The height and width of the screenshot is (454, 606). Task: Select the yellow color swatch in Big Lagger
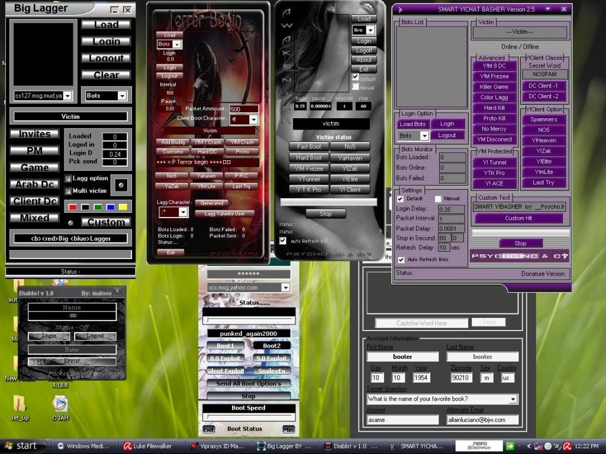(x=123, y=207)
